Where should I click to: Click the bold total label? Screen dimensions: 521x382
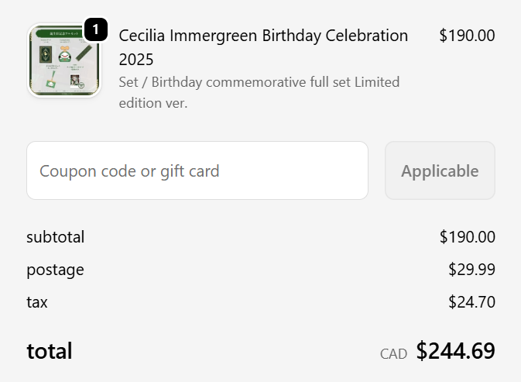click(49, 351)
